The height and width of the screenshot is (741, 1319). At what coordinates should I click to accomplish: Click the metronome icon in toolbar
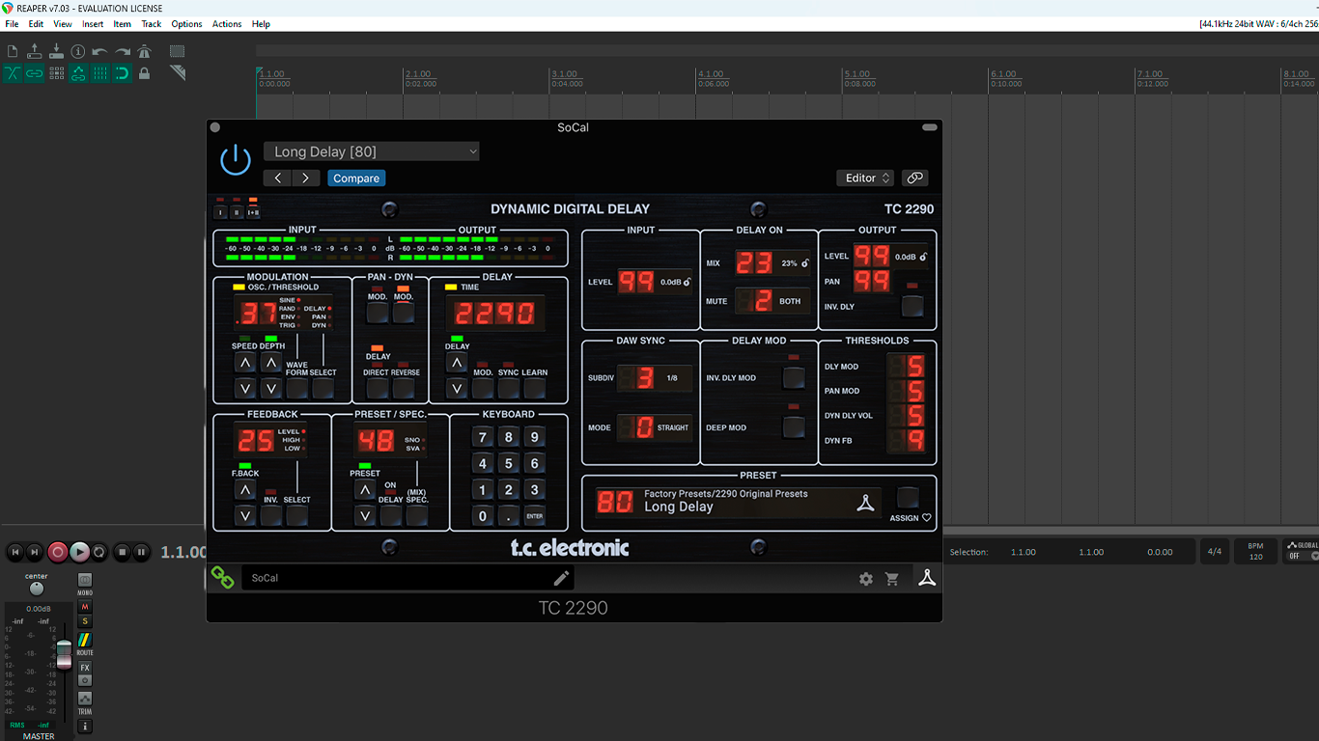[144, 51]
